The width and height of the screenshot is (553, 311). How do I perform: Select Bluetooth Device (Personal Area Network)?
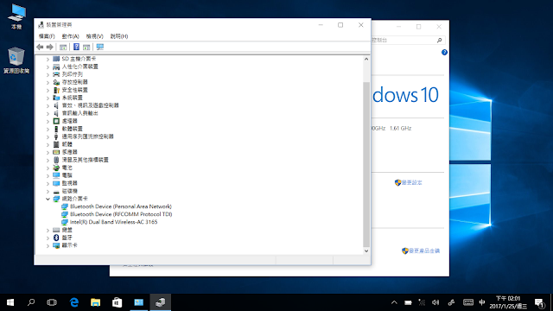click(x=121, y=206)
